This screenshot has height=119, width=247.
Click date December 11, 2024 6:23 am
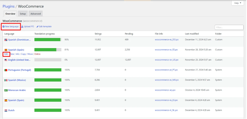198,40
